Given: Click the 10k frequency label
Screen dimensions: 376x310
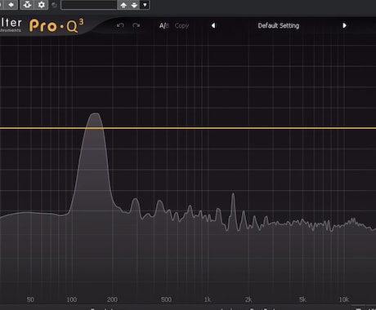Looking at the screenshot, I should click(x=344, y=299).
